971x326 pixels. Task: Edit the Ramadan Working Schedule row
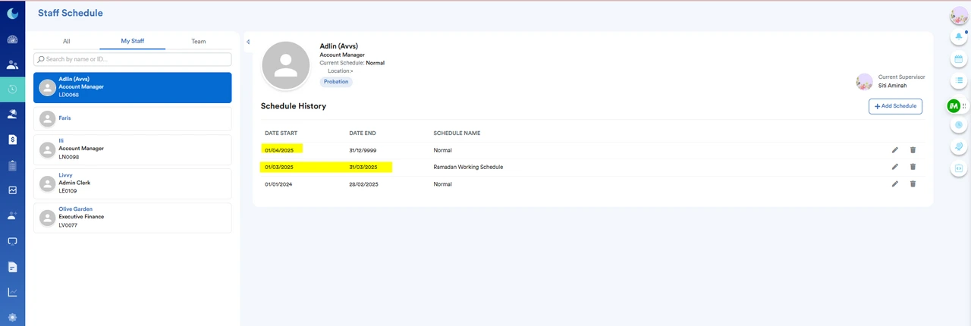coord(895,167)
